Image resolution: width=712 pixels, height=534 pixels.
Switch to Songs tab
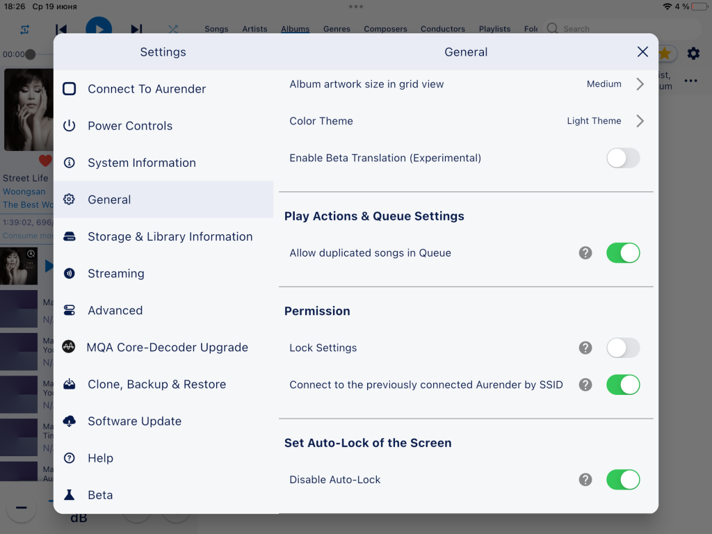(216, 29)
